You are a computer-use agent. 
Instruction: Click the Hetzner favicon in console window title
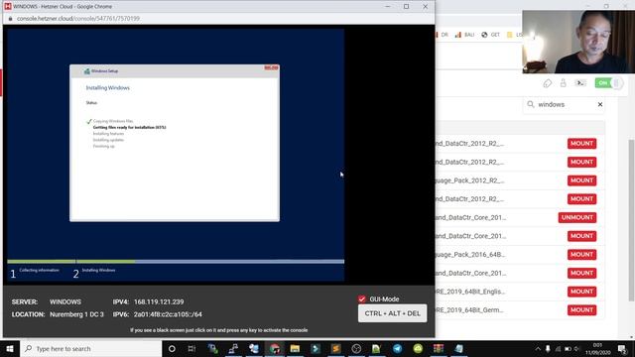click(7, 6)
